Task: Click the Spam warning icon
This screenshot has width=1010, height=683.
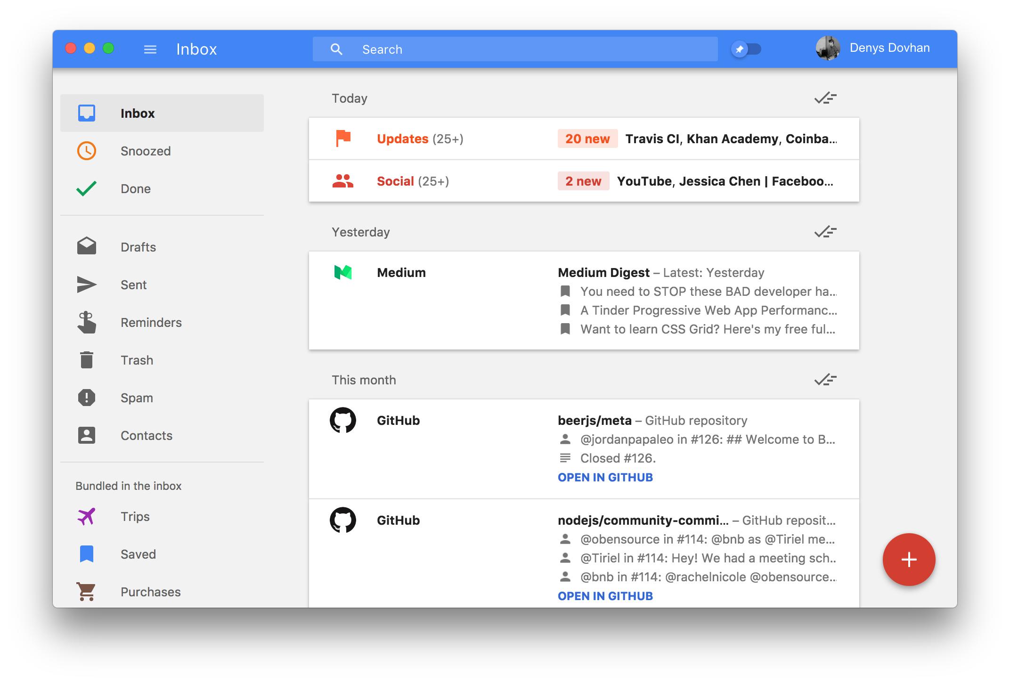Action: 87,398
